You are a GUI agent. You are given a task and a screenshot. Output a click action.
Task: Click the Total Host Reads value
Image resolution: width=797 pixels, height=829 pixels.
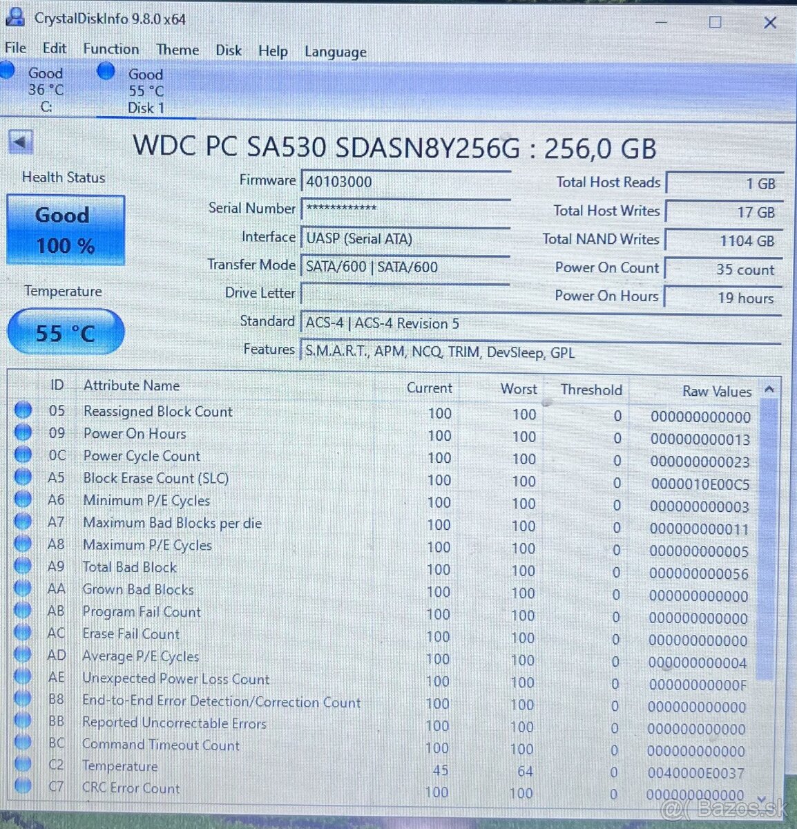click(724, 184)
